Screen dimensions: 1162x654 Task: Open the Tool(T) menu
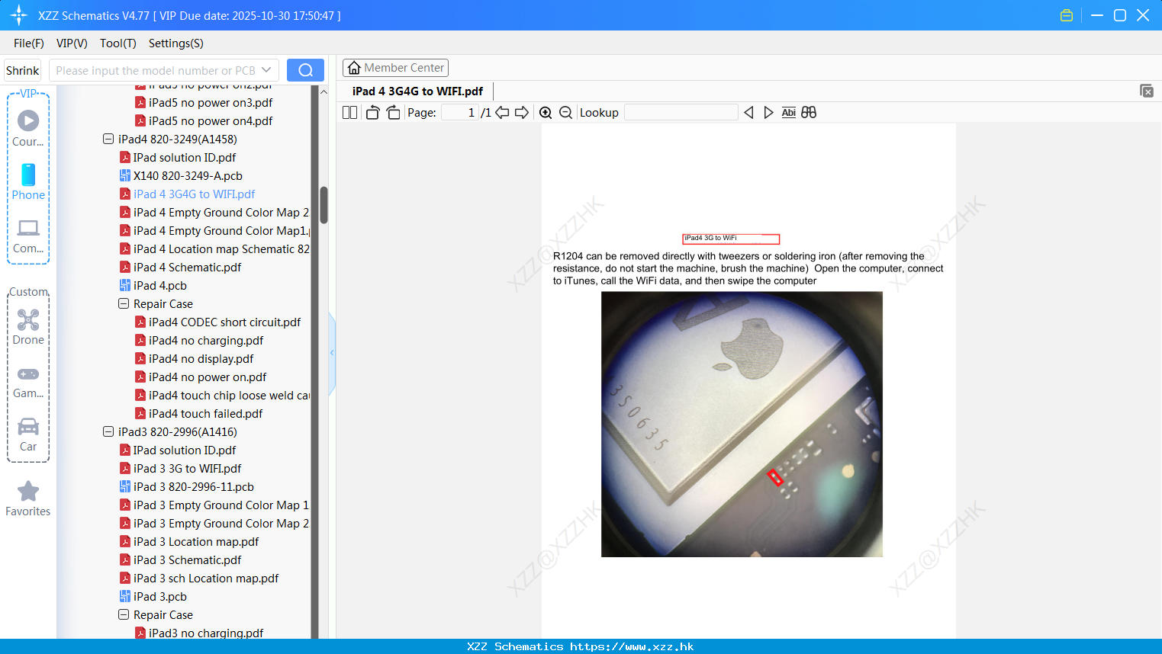pyautogui.click(x=118, y=43)
